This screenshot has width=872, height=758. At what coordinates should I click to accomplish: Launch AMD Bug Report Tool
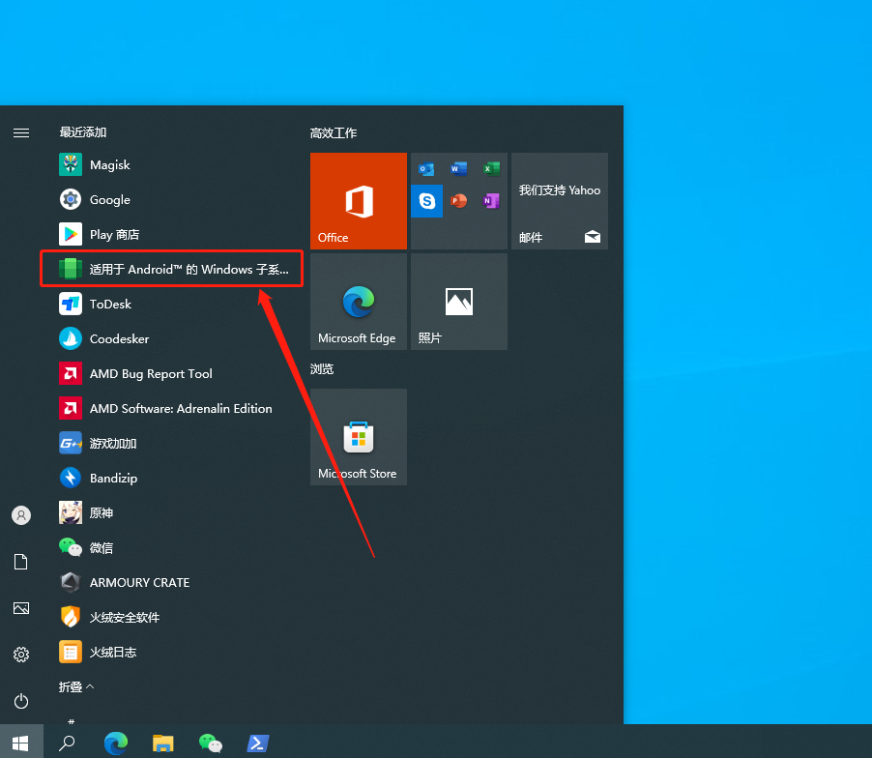(x=150, y=374)
